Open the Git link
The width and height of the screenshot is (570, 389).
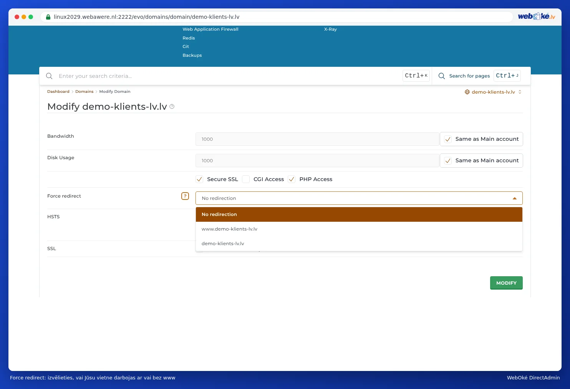(186, 46)
